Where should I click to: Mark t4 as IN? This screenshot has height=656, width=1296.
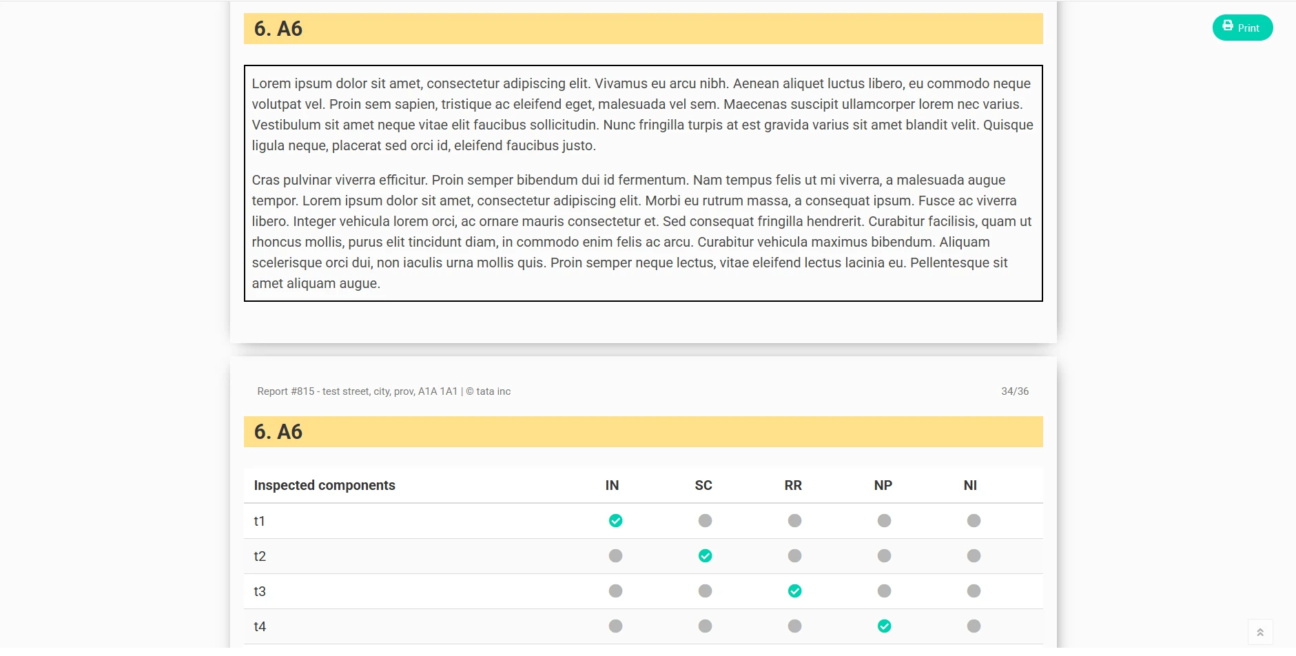615,626
